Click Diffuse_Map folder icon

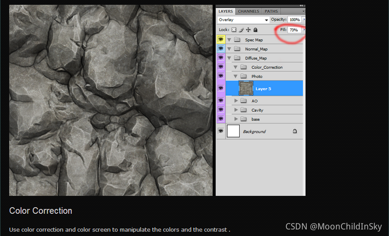(237, 58)
